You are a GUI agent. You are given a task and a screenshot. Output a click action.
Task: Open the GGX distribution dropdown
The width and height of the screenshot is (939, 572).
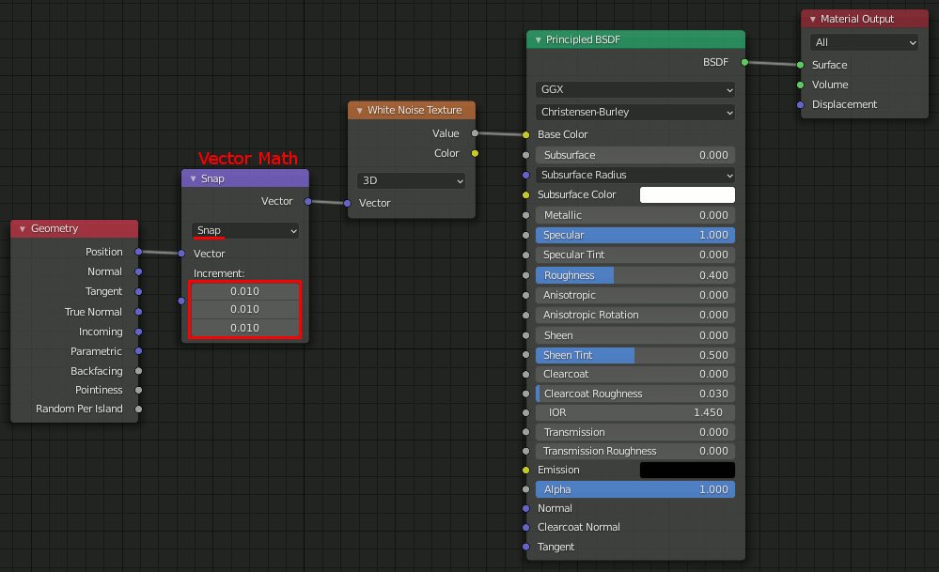(x=635, y=90)
